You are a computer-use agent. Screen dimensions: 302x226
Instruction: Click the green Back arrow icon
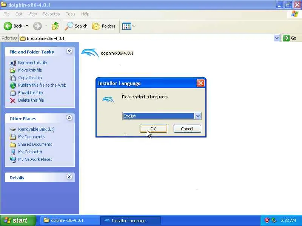tap(8, 26)
